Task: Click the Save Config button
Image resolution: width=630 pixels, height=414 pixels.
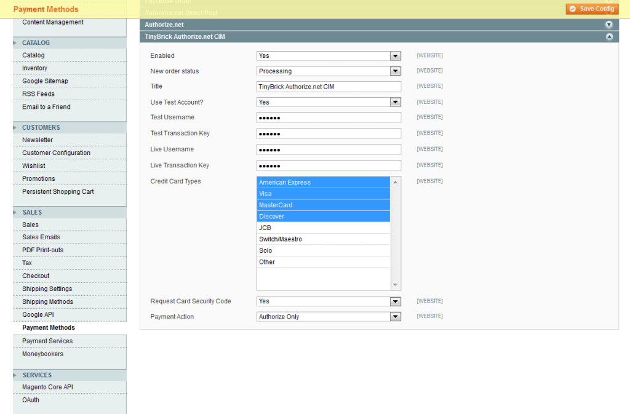Action: pyautogui.click(x=591, y=9)
